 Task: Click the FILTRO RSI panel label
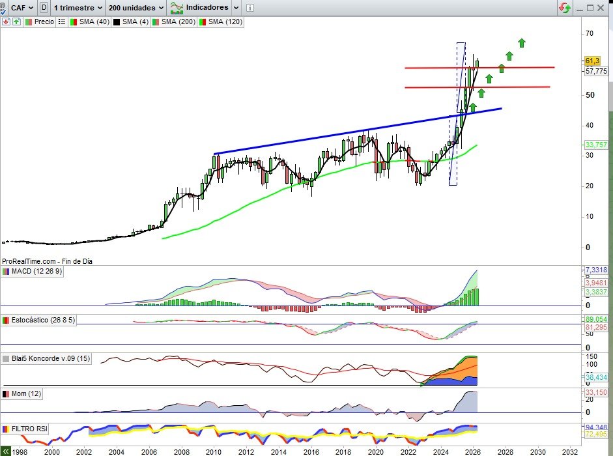[25, 429]
